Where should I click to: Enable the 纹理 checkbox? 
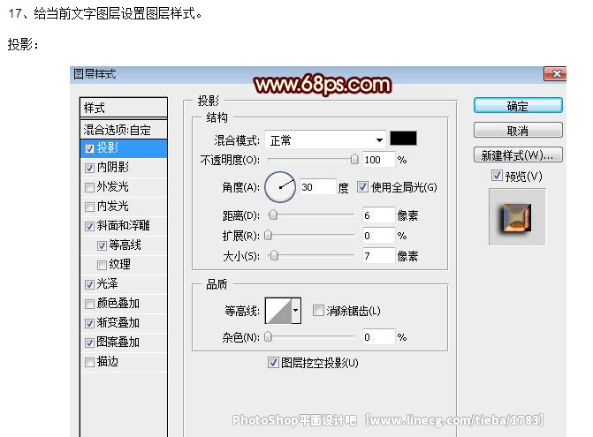102,265
